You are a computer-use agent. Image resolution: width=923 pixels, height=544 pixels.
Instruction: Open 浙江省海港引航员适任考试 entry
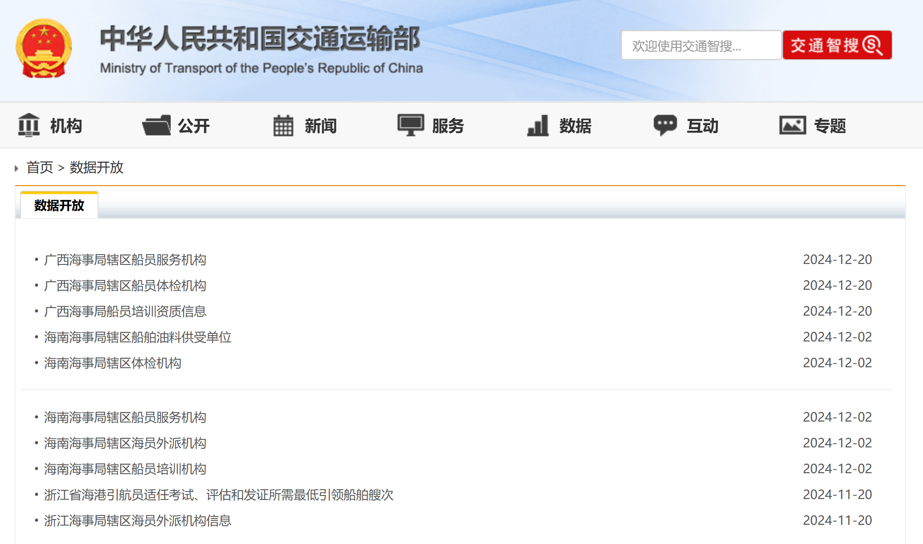tap(218, 495)
